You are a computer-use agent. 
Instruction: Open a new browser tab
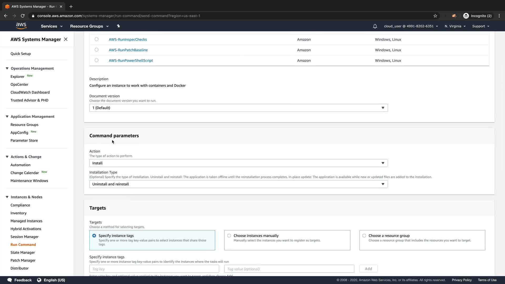point(71,7)
